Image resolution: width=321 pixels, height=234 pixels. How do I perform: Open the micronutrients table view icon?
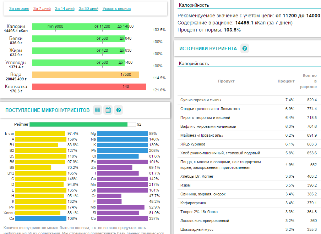[x=97, y=110]
